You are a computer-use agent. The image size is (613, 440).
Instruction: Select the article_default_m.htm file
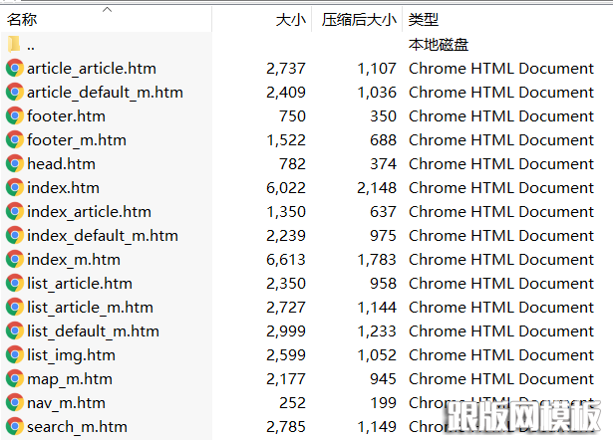coord(105,93)
